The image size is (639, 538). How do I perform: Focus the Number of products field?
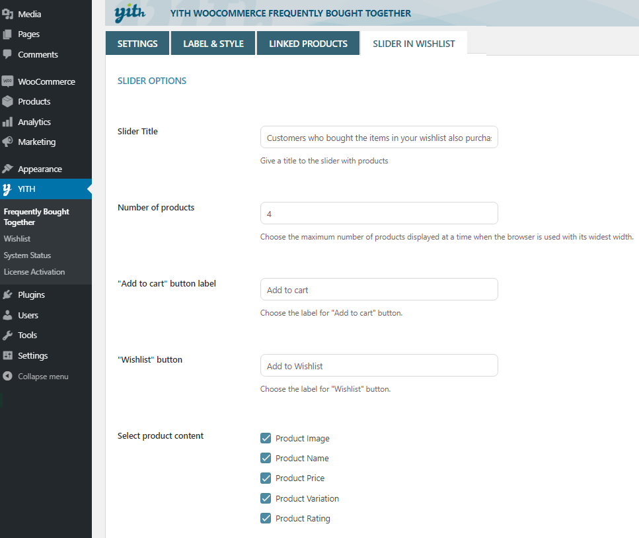pos(379,213)
